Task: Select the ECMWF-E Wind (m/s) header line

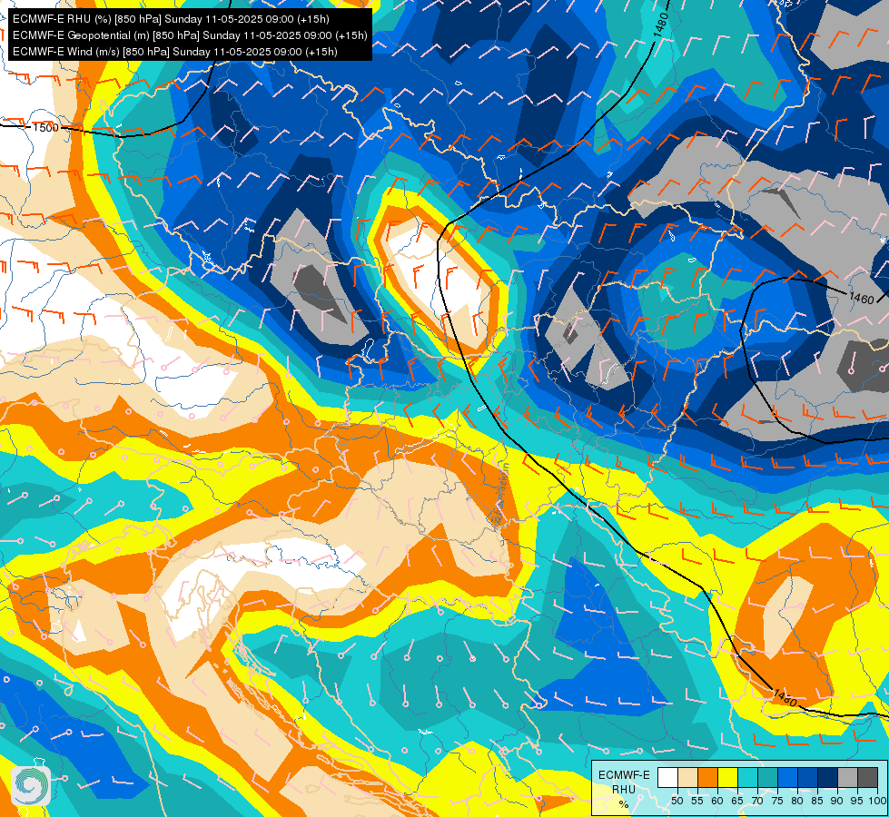Action: pyautogui.click(x=174, y=52)
